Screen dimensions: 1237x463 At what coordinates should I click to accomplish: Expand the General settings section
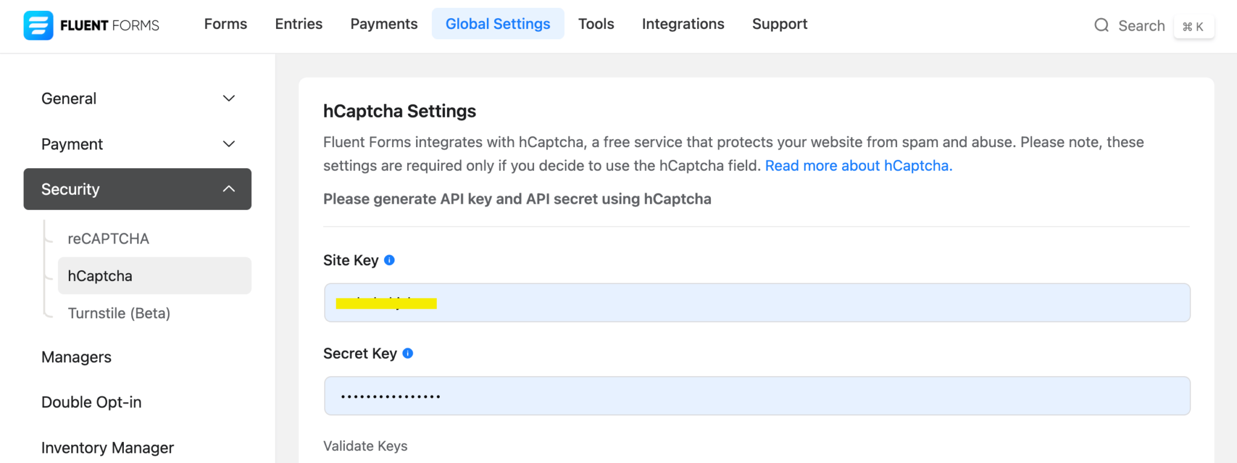click(x=137, y=98)
